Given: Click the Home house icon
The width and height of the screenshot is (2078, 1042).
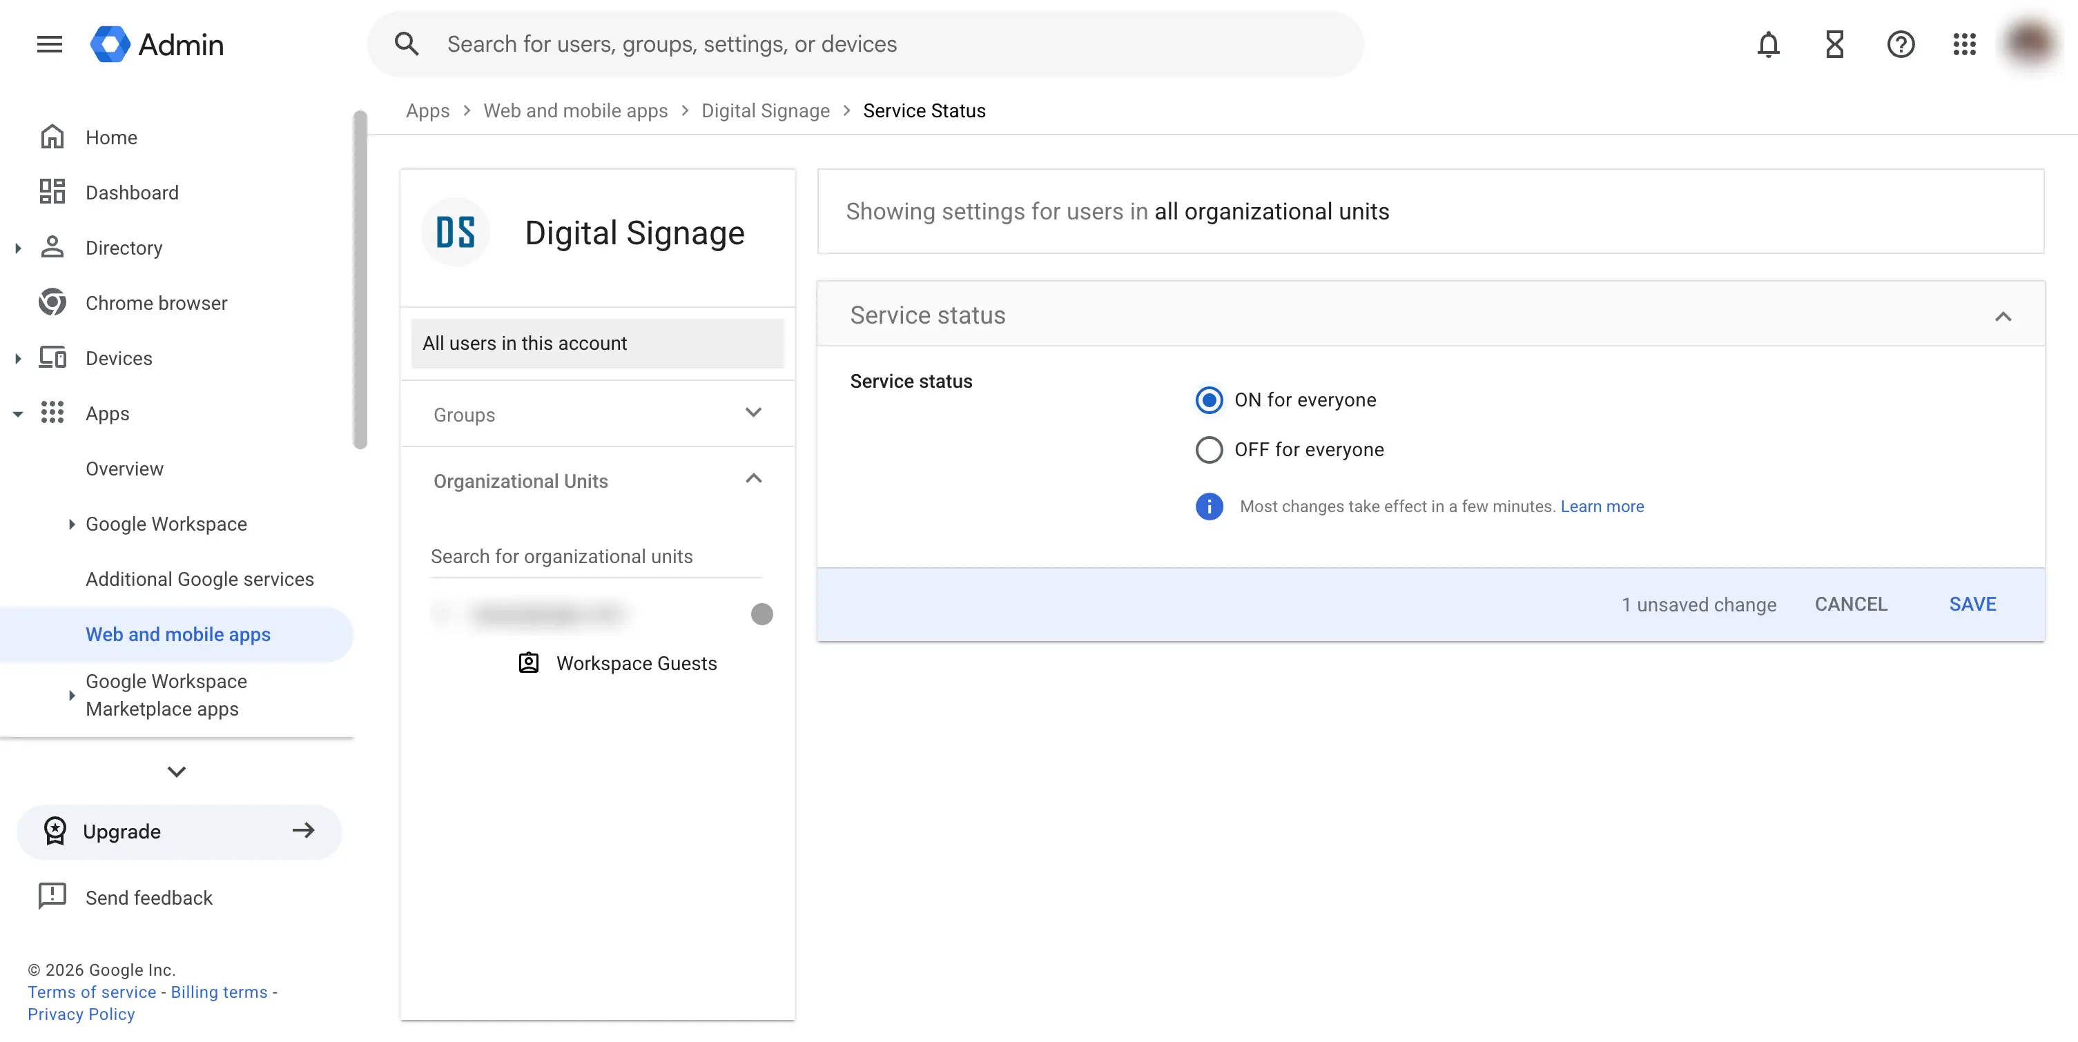Looking at the screenshot, I should tap(52, 137).
